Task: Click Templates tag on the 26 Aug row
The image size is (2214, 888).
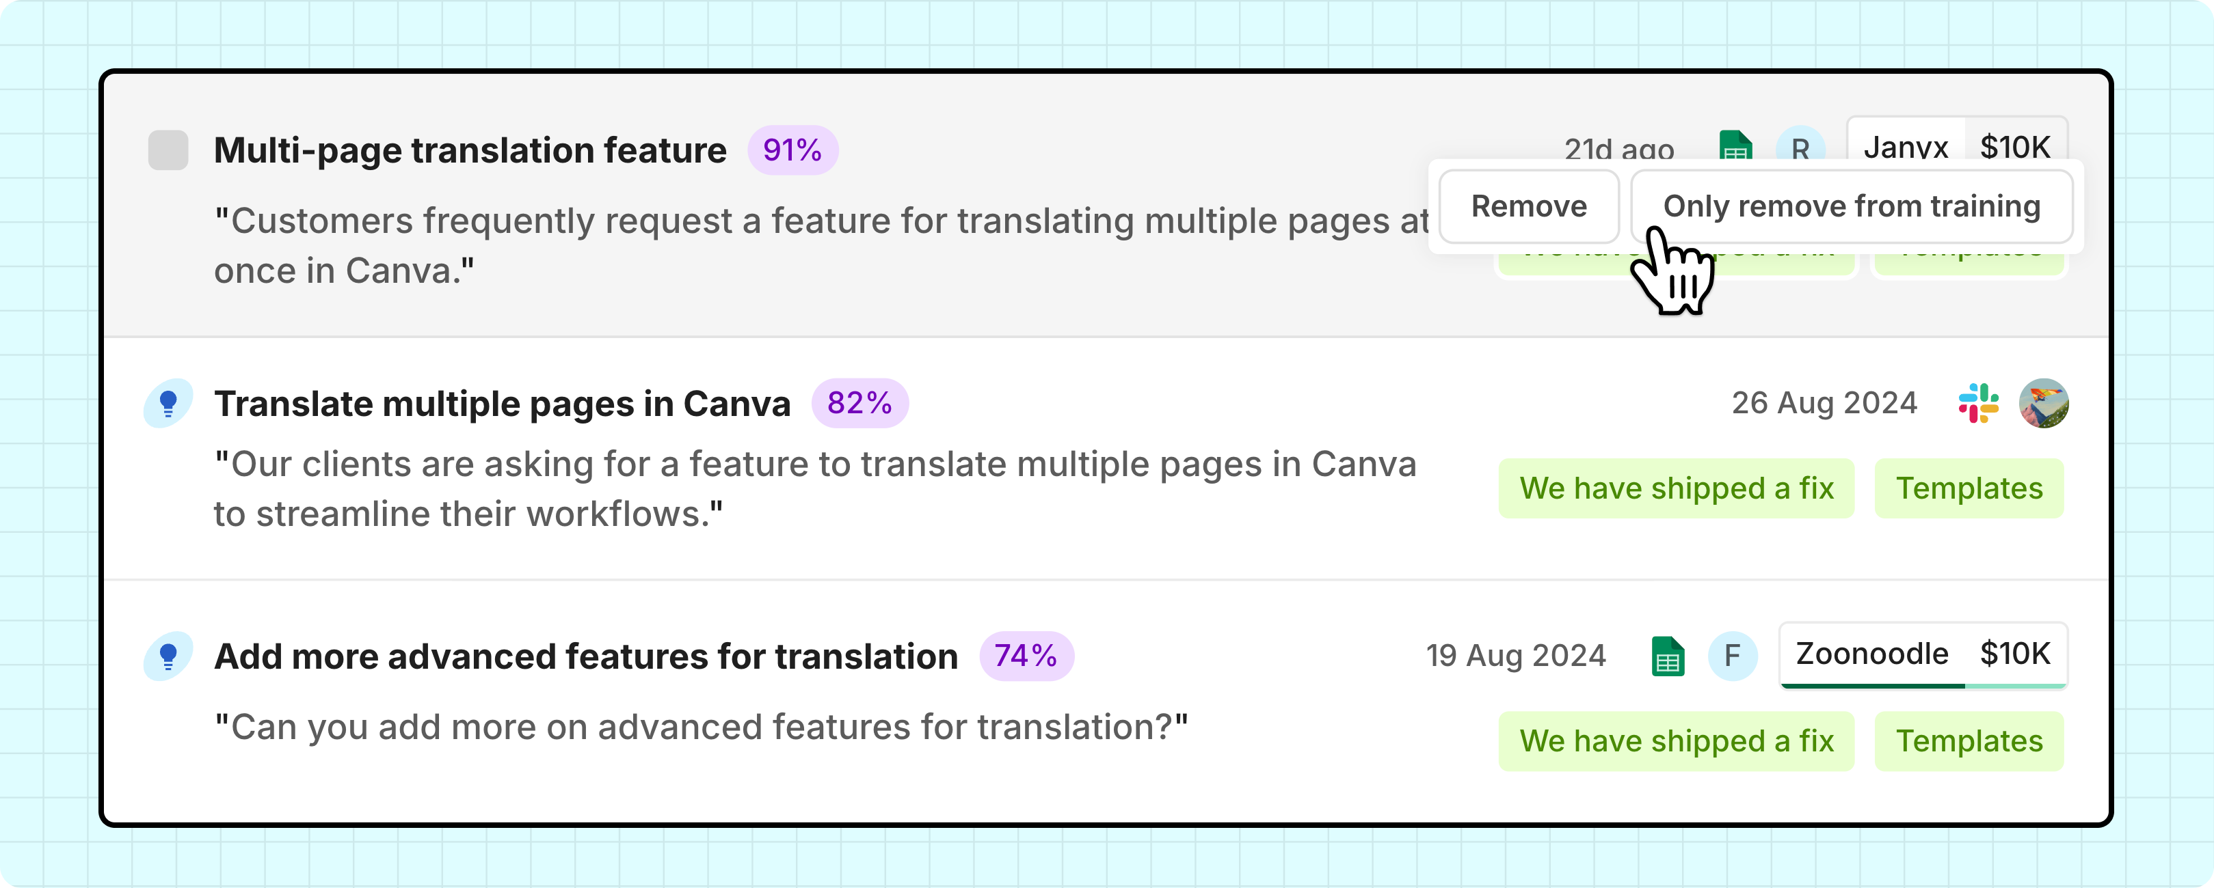Action: click(x=1969, y=488)
